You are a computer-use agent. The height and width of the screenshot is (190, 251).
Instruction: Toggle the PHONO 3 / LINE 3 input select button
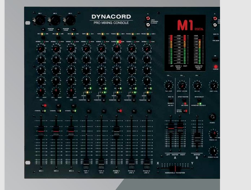(x=149, y=38)
